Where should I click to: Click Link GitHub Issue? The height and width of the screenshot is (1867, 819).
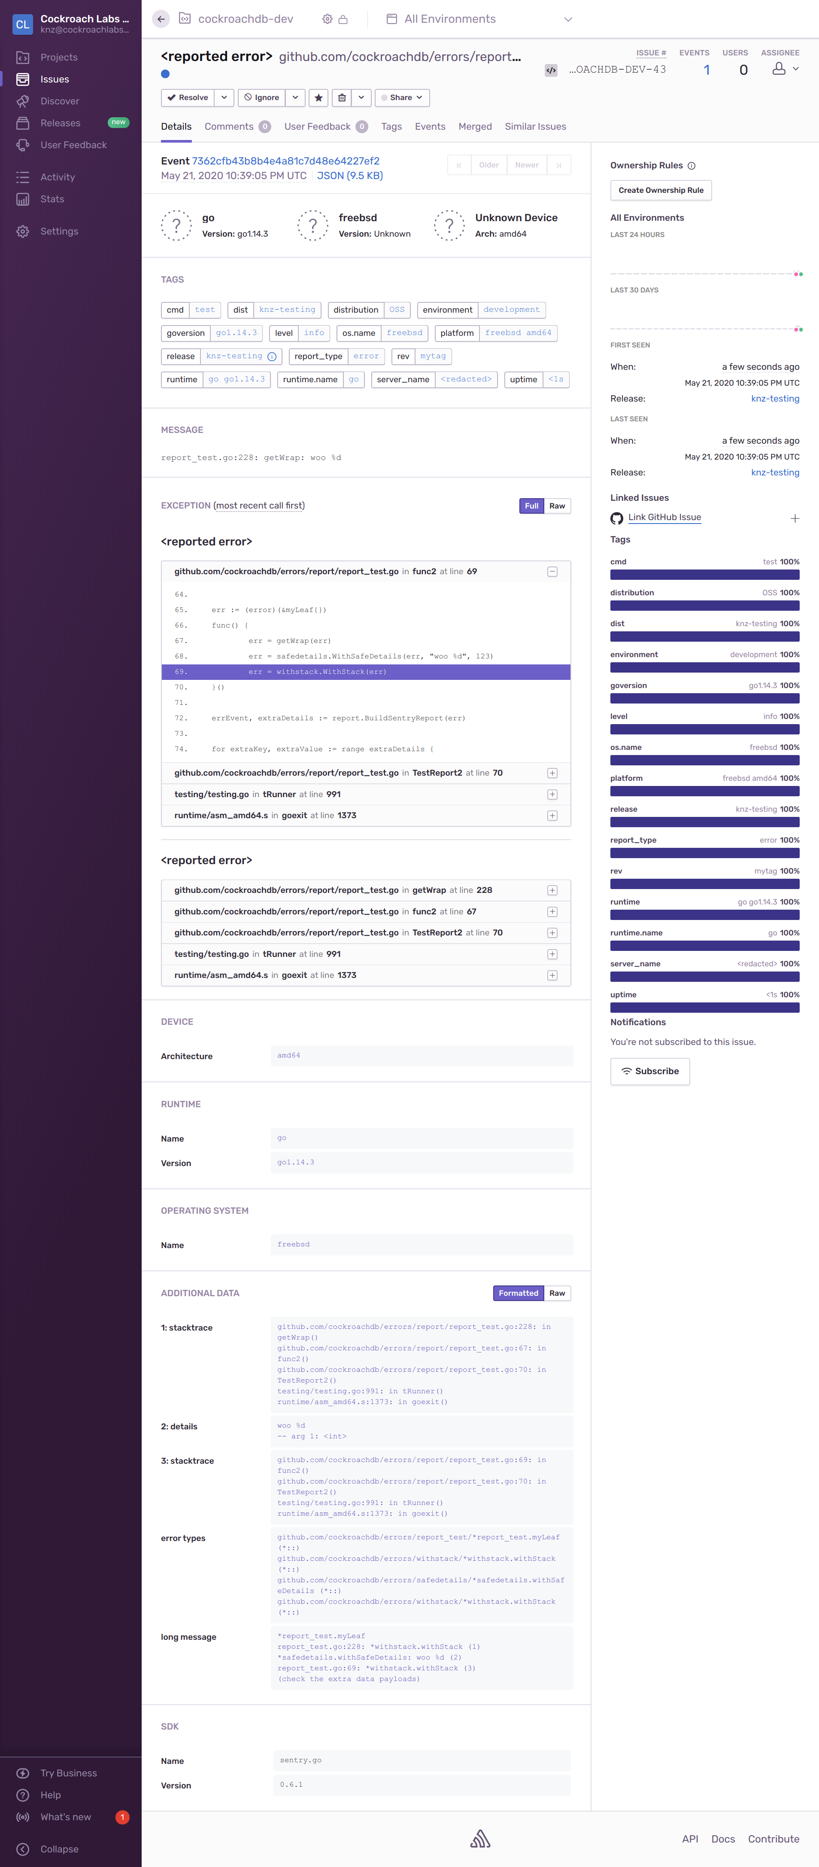click(664, 518)
